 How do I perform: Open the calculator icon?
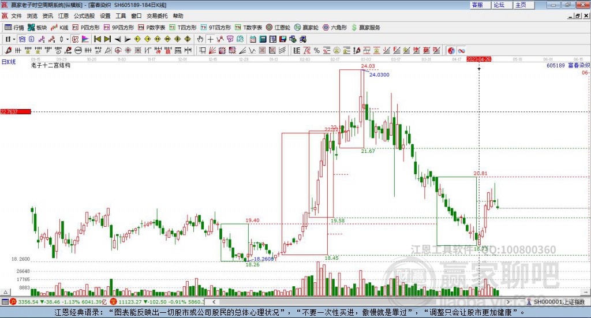(x=263, y=39)
